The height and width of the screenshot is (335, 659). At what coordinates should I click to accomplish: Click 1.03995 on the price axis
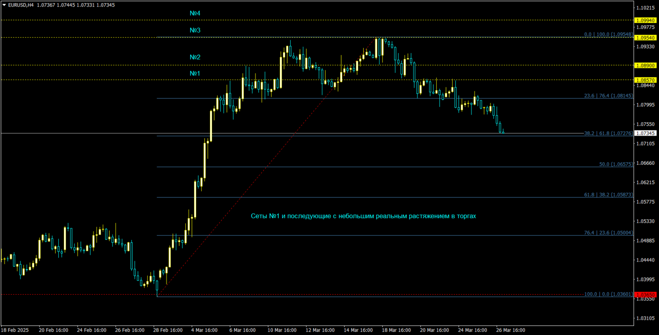pos(646,279)
